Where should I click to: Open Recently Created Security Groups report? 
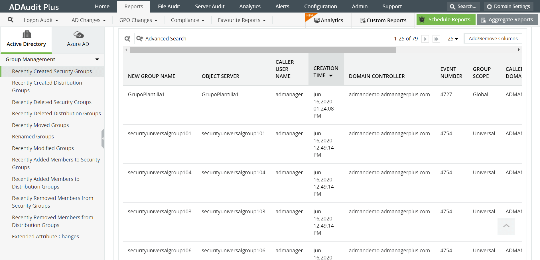[52, 71]
